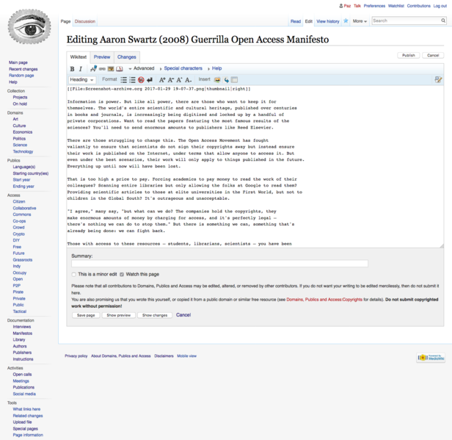
Task: Open the Page tab
Action: 65,21
